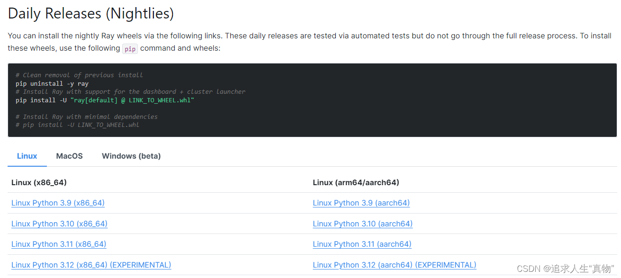This screenshot has width=621, height=278.
Task: Open Linux Python 3.9 (x86_64) wheel link
Action: click(58, 203)
